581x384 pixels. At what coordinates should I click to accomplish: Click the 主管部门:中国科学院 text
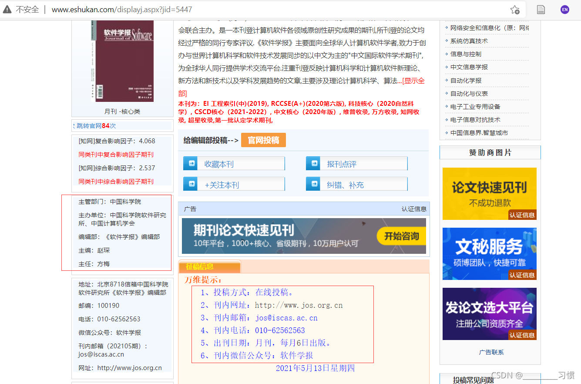[x=110, y=202]
